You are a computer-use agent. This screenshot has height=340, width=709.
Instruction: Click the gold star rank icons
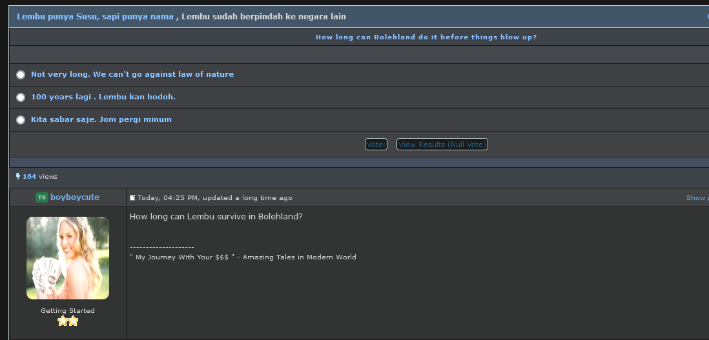[x=68, y=321]
